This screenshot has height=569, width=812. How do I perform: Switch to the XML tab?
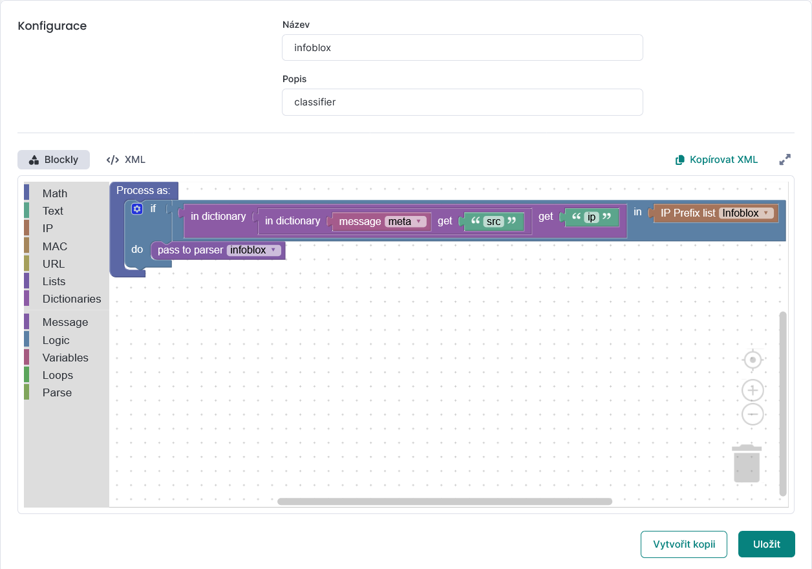(127, 160)
